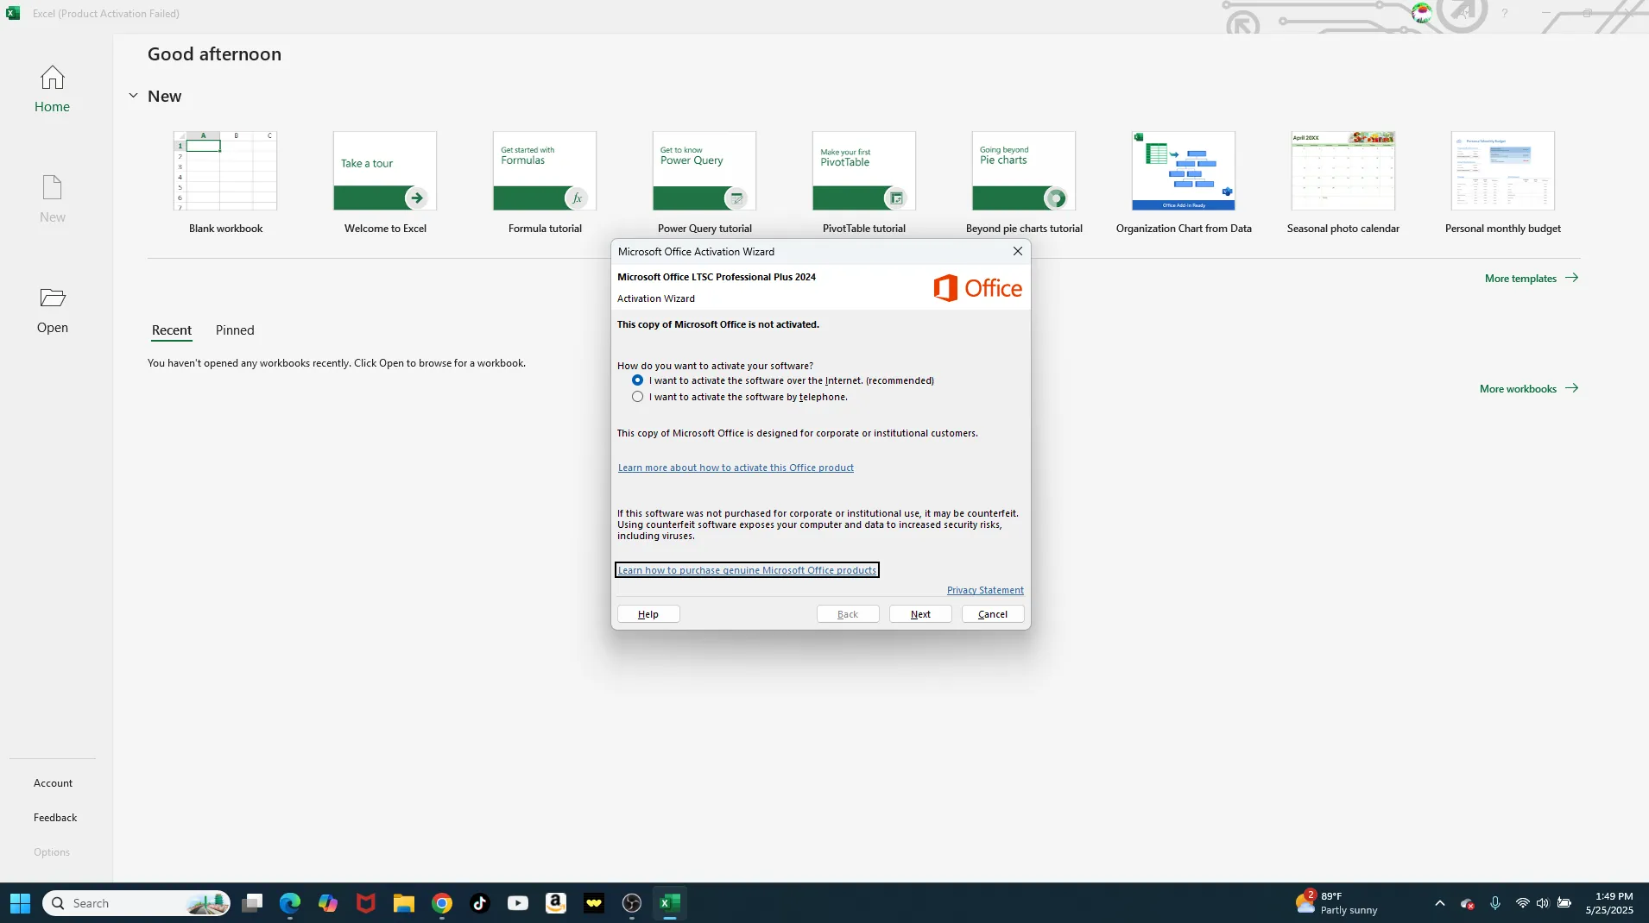Click the volume speaker tray icon

[x=1543, y=903]
